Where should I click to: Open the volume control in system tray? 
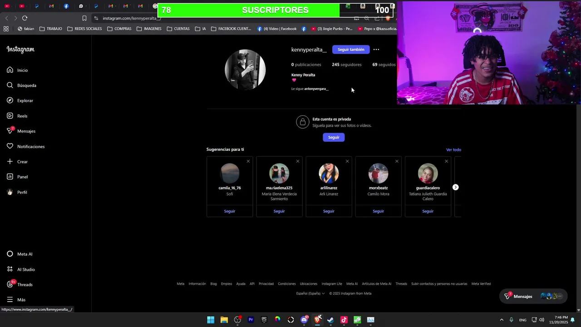(x=542, y=320)
